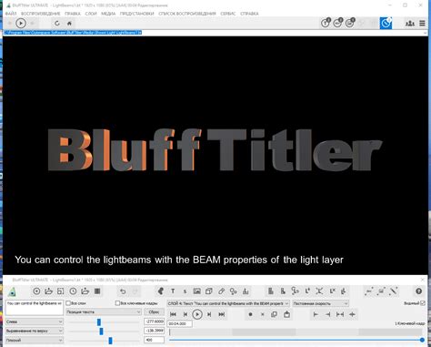
Task: Open the ПРАВКА menu
Action: pyautogui.click(x=73, y=14)
